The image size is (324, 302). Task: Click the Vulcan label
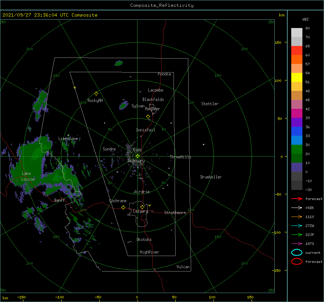pos(183,267)
